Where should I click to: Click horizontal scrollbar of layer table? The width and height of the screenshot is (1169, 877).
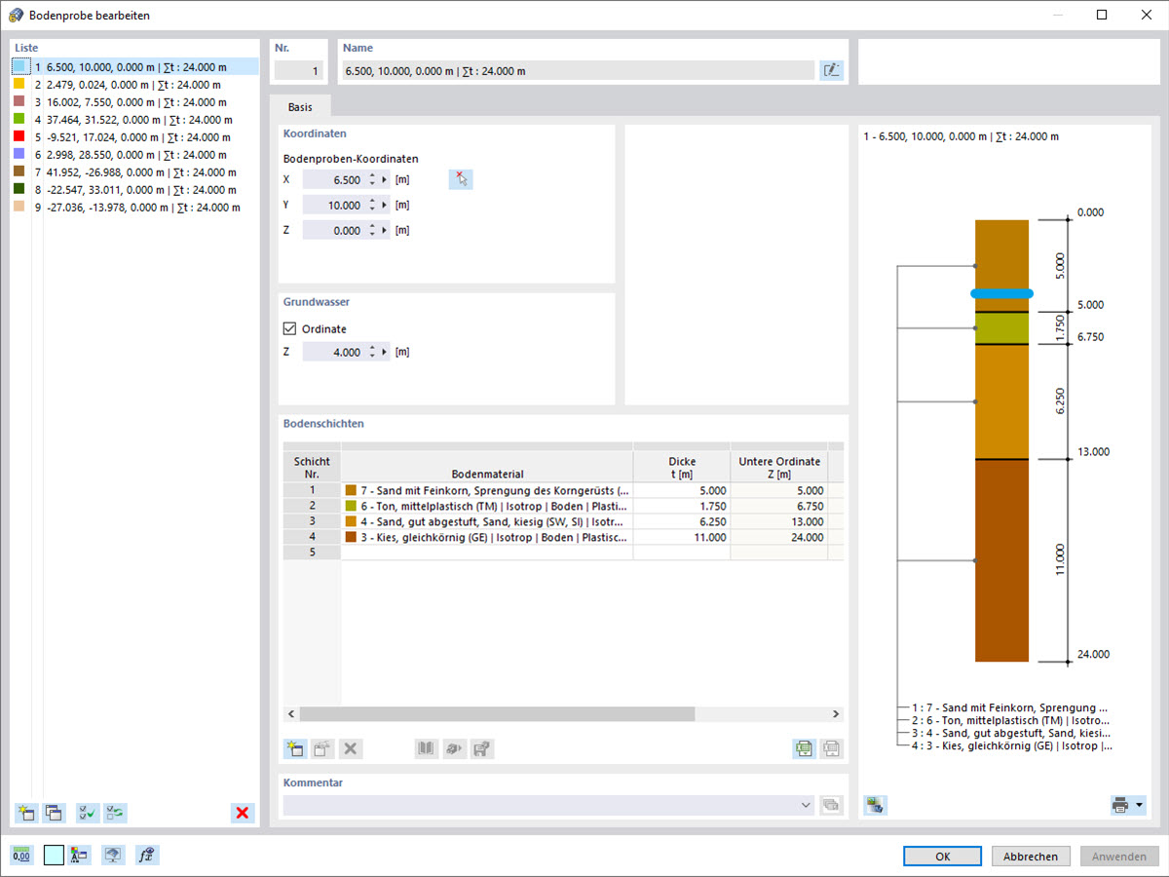(497, 713)
